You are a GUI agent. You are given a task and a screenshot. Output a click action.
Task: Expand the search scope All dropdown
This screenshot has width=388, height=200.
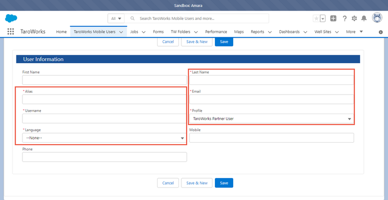click(116, 18)
